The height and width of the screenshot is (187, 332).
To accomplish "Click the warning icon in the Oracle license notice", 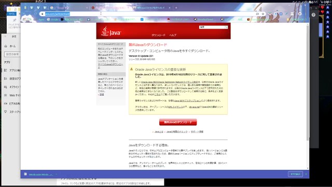I will (x=131, y=69).
